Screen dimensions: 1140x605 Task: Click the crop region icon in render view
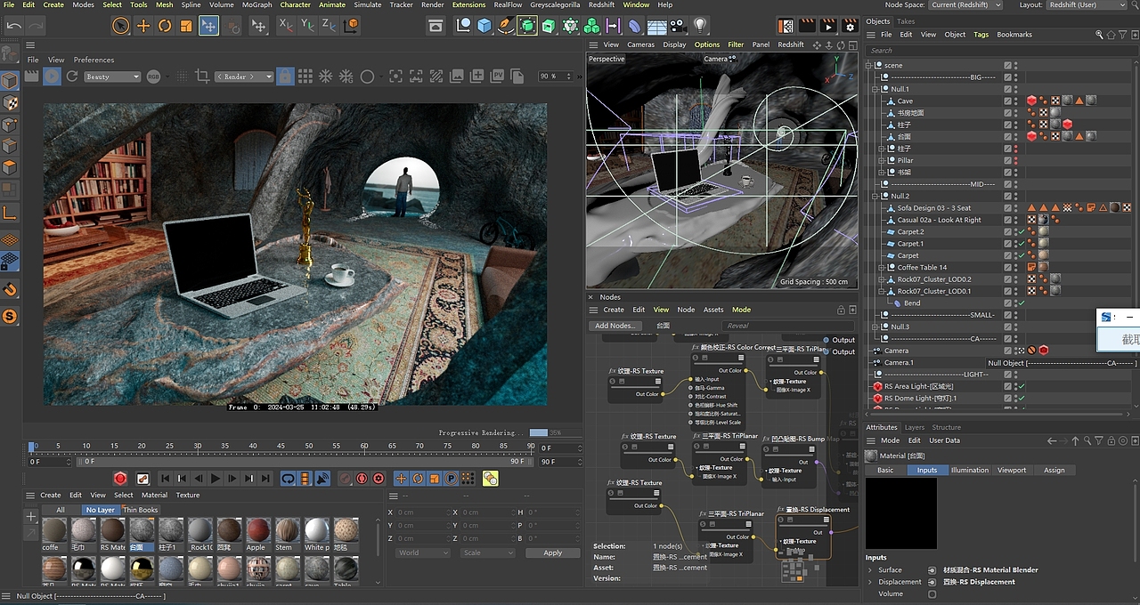tap(202, 77)
